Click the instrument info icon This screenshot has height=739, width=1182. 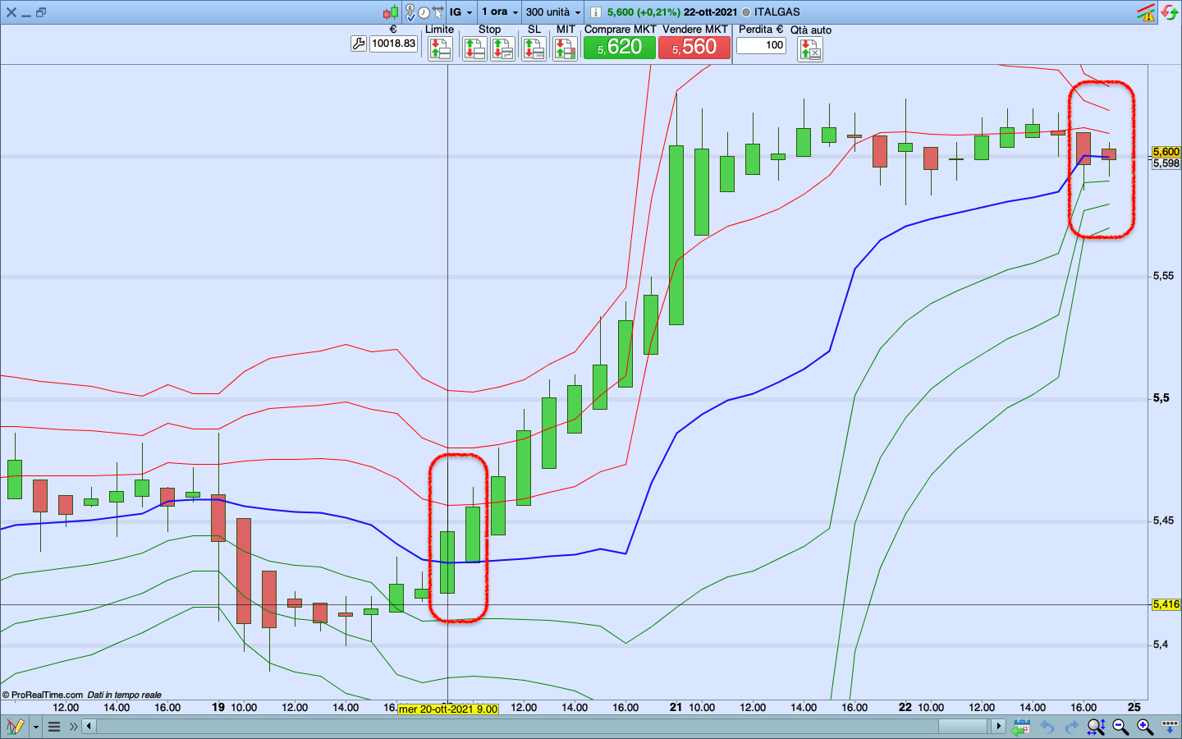595,12
